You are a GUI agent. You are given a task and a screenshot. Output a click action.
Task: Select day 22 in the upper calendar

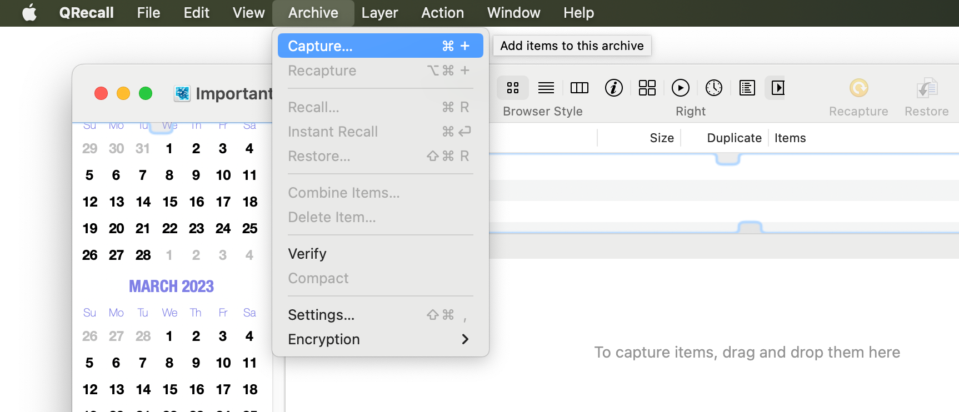coord(169,228)
